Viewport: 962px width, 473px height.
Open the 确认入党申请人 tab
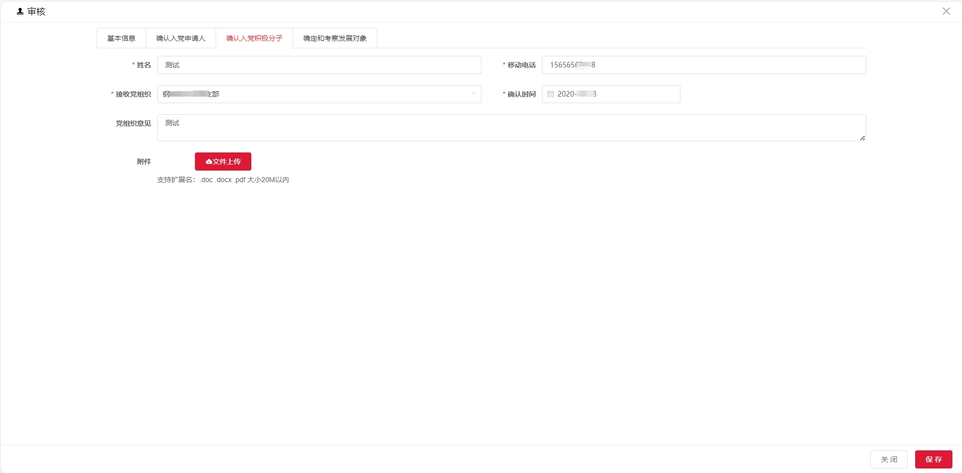click(181, 38)
